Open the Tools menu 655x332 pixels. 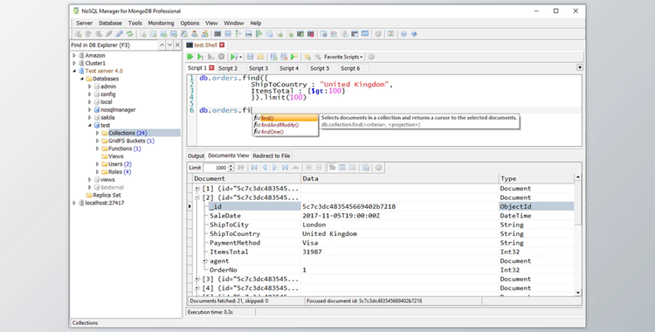[x=134, y=23]
